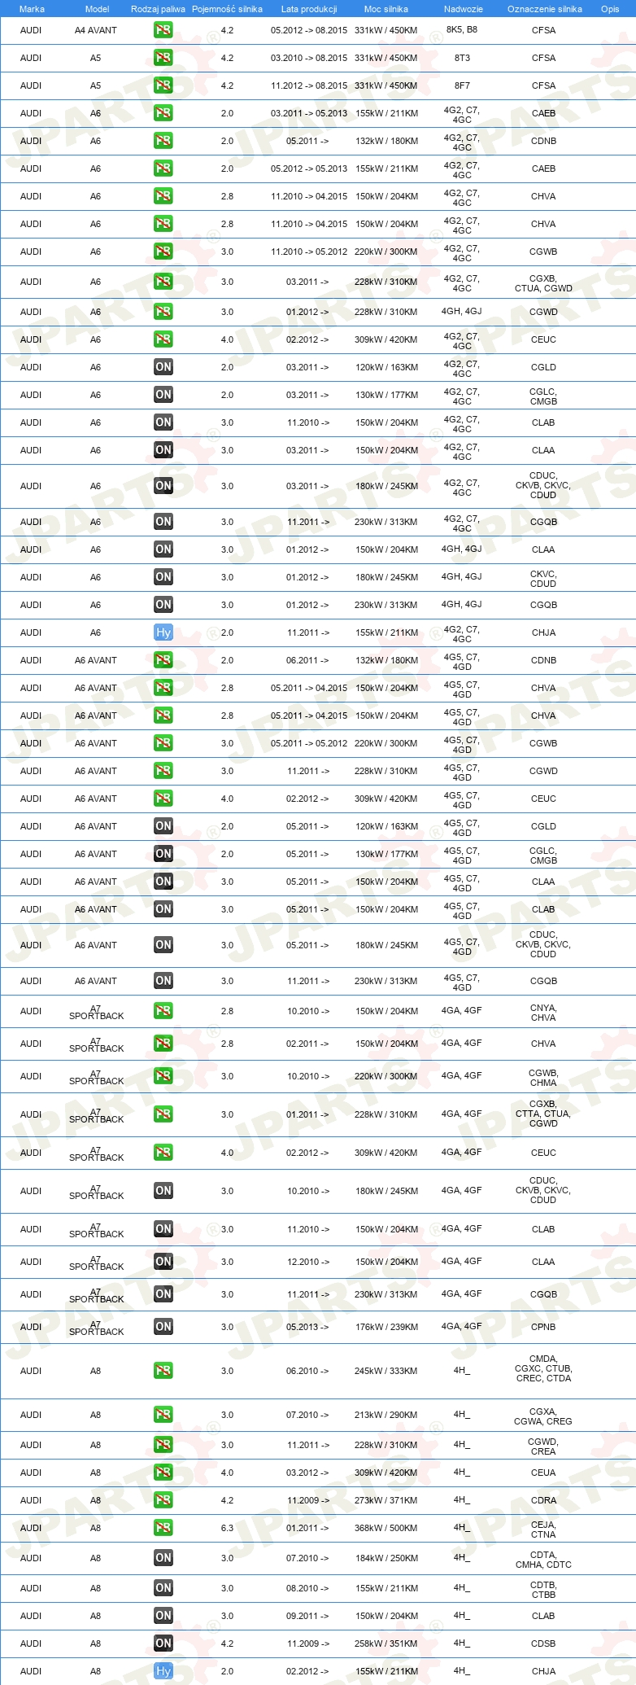Image resolution: width=636 pixels, height=1685 pixels.
Task: Click the Opis column header
Action: (610, 9)
